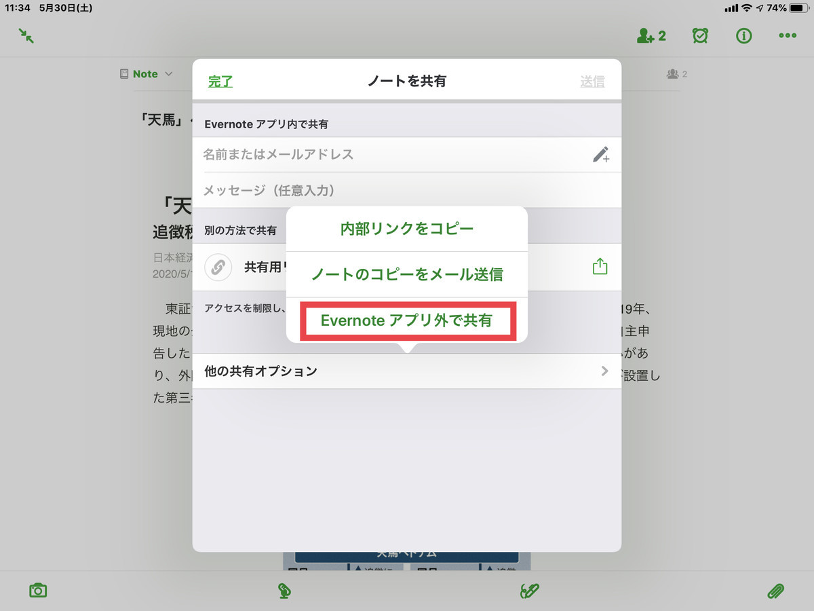This screenshot has width=814, height=611.
Task: Attach a file with the paperclip icon
Action: 775,591
